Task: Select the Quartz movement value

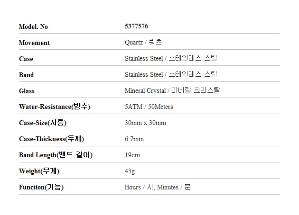Action: coord(143,43)
